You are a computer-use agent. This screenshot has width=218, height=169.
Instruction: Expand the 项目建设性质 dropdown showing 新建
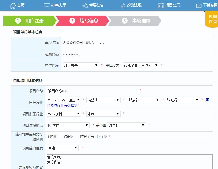63,148
